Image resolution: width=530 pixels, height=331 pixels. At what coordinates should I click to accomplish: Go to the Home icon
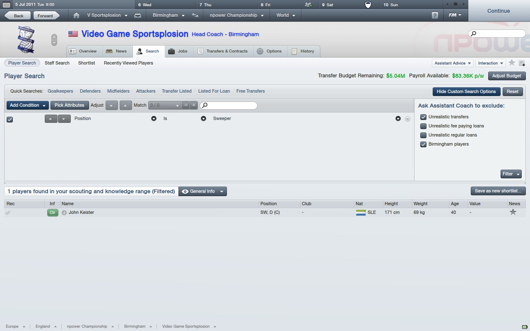[x=76, y=15]
